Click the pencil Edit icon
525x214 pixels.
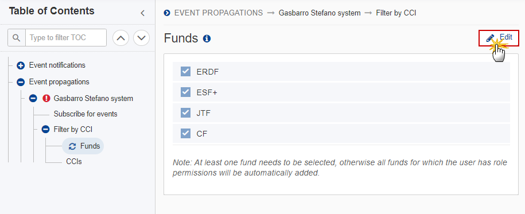(490, 38)
